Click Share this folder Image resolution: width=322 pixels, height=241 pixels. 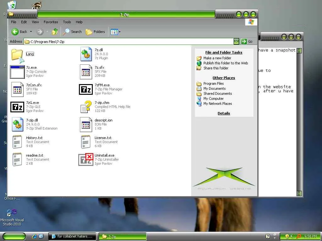(x=216, y=68)
